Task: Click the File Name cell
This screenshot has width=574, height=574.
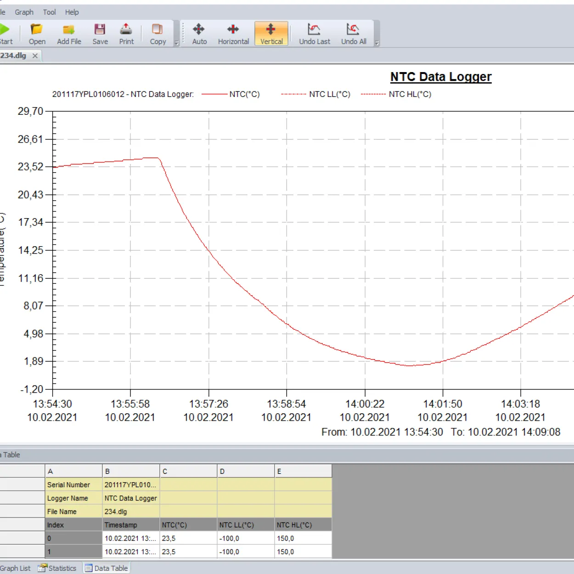Action: tap(73, 512)
